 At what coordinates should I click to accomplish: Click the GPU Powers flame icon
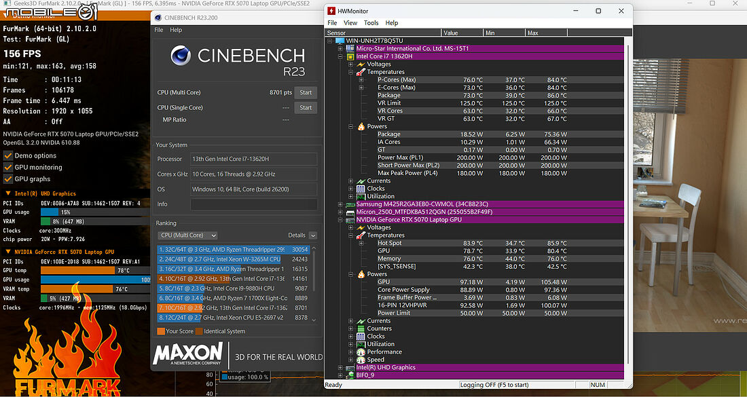(361, 274)
